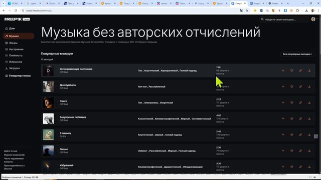Favorite the Свист track
This screenshot has width=321, height=180.
[292, 102]
